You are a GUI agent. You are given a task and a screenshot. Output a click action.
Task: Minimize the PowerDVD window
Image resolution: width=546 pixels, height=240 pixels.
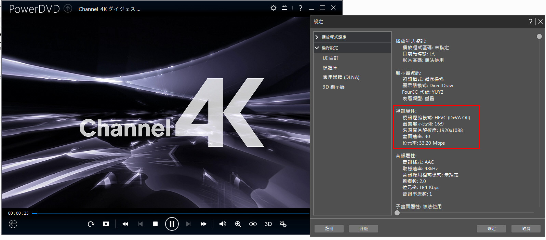click(x=311, y=9)
